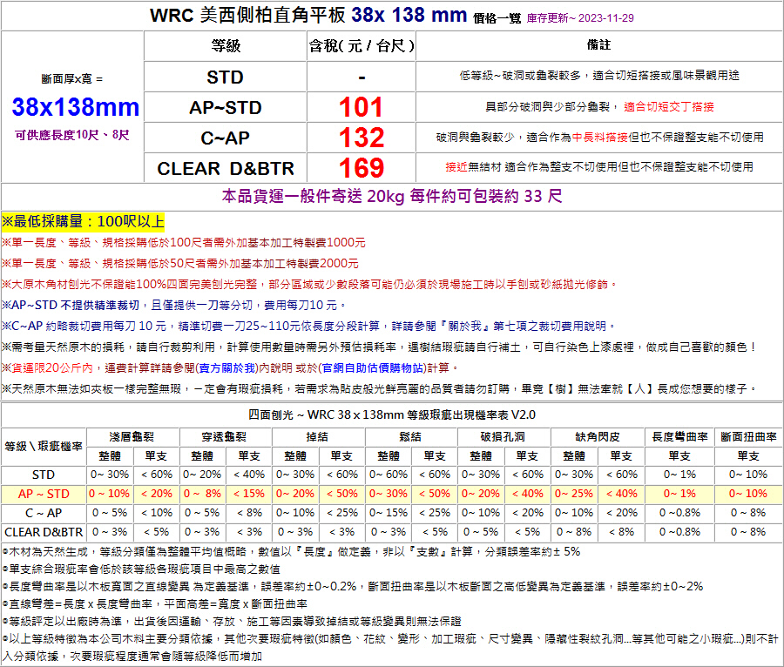Click the footnote starting with 單支綜合瑕疵率
Viewport: 784px width, 667px height.
(141, 569)
